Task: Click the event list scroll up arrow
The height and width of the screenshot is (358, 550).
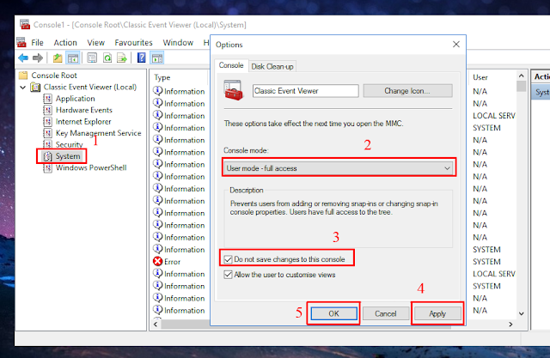Action: [522, 76]
